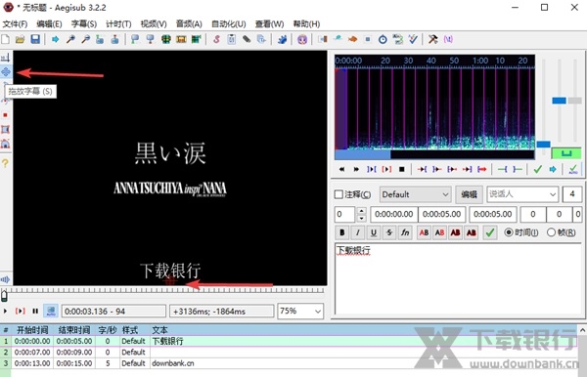
Task: Open the 视频(V) menu
Action: 154,23
